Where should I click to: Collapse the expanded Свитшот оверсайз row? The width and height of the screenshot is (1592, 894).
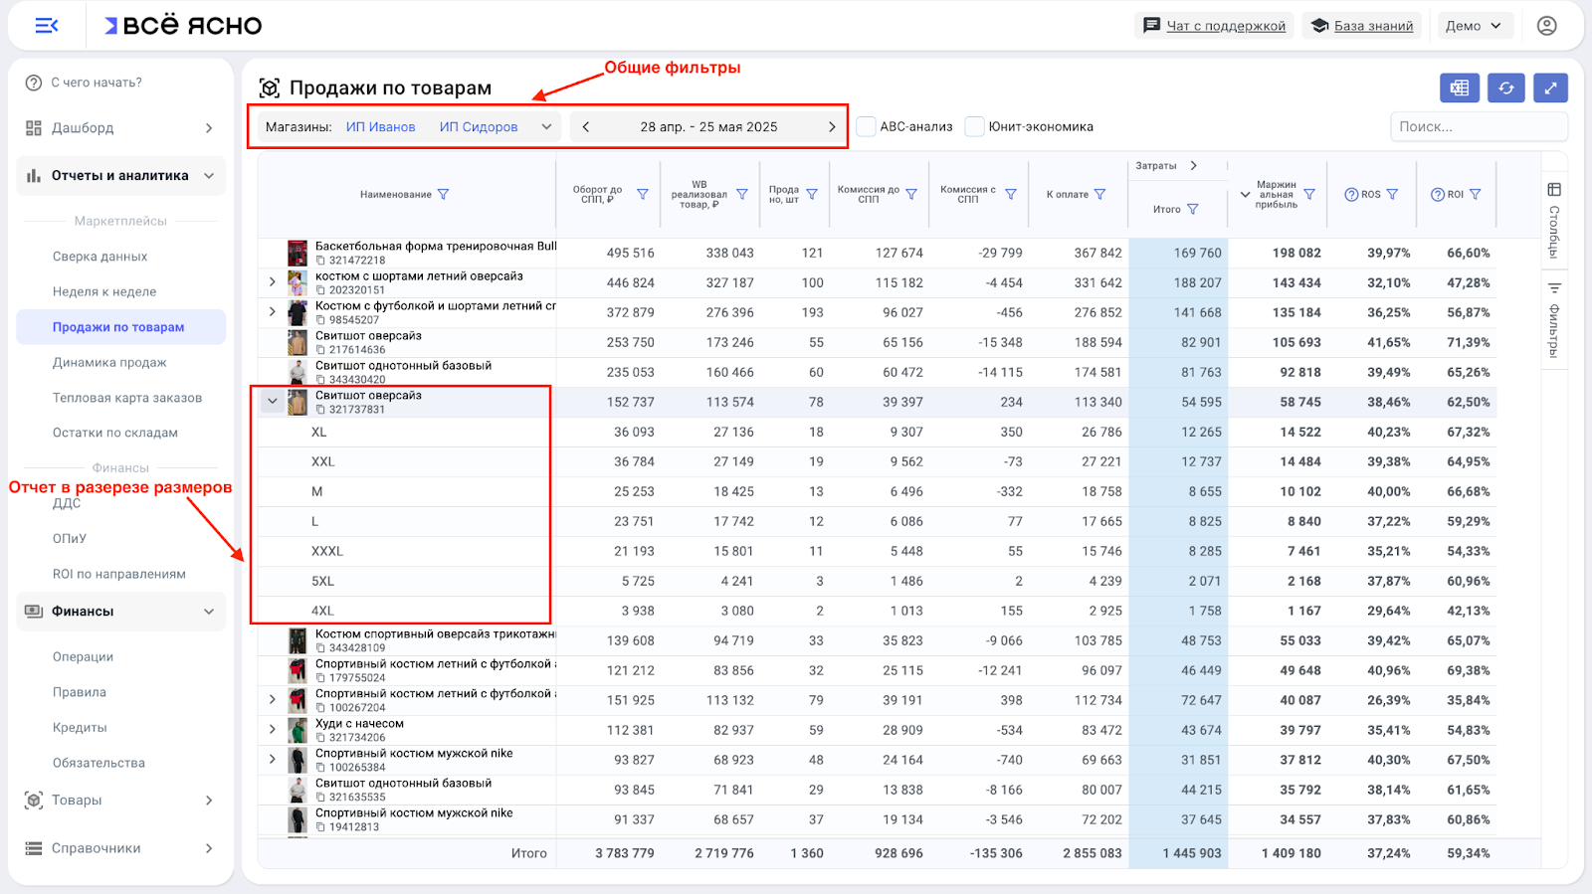(x=272, y=402)
